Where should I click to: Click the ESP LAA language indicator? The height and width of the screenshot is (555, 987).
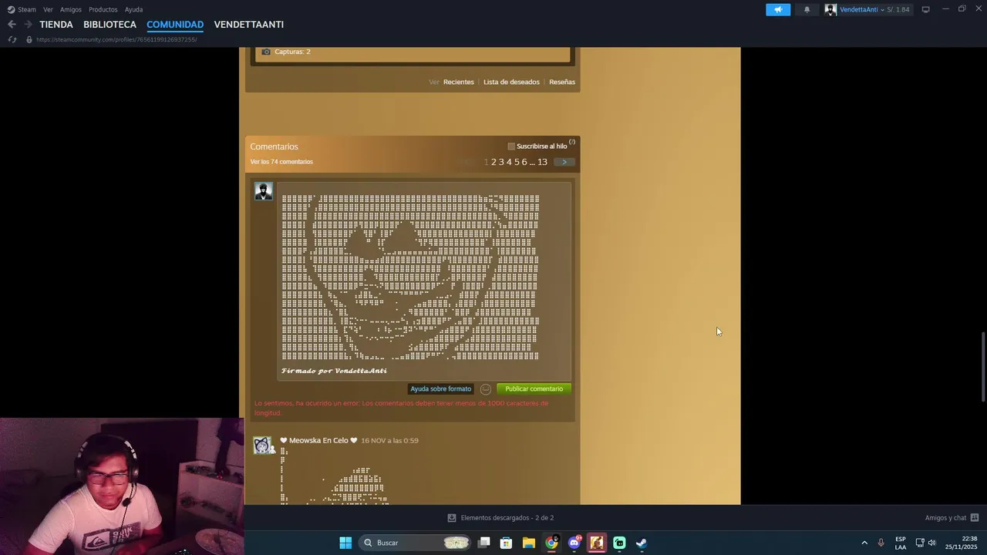click(901, 543)
